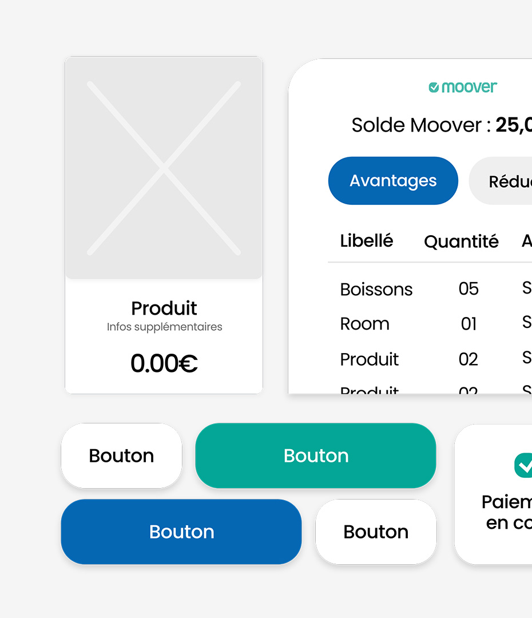Open the Paiement card
Screen dimensions: 532x618
(493, 494)
